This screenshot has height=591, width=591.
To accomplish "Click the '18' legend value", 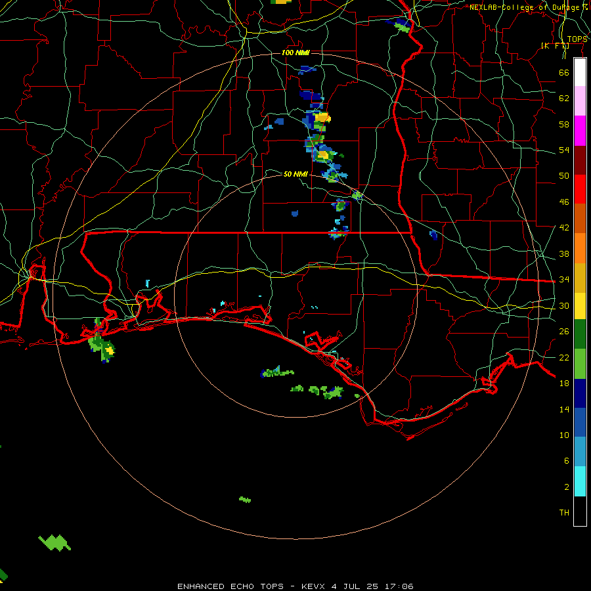I will pos(564,383).
